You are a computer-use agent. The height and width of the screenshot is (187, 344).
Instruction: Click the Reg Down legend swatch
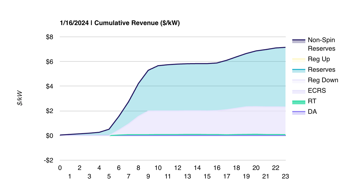[299, 81]
